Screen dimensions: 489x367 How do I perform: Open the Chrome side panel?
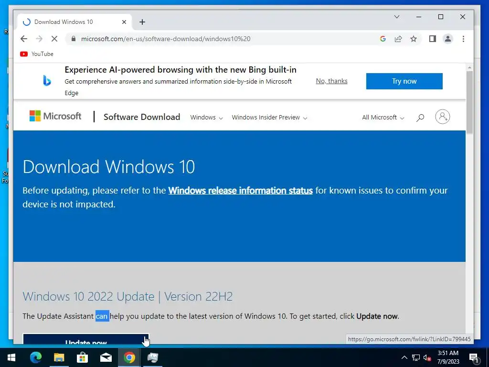(x=433, y=39)
